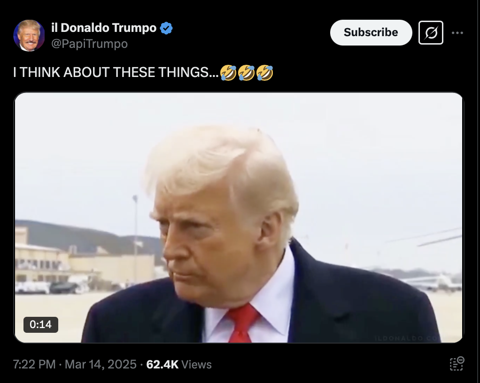Click the first laughing emoji

pyautogui.click(x=228, y=73)
